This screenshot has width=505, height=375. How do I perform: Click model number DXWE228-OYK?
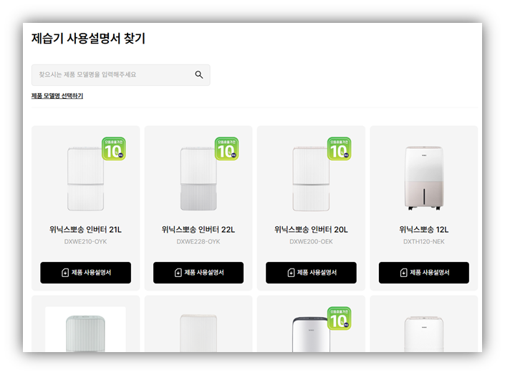click(198, 242)
